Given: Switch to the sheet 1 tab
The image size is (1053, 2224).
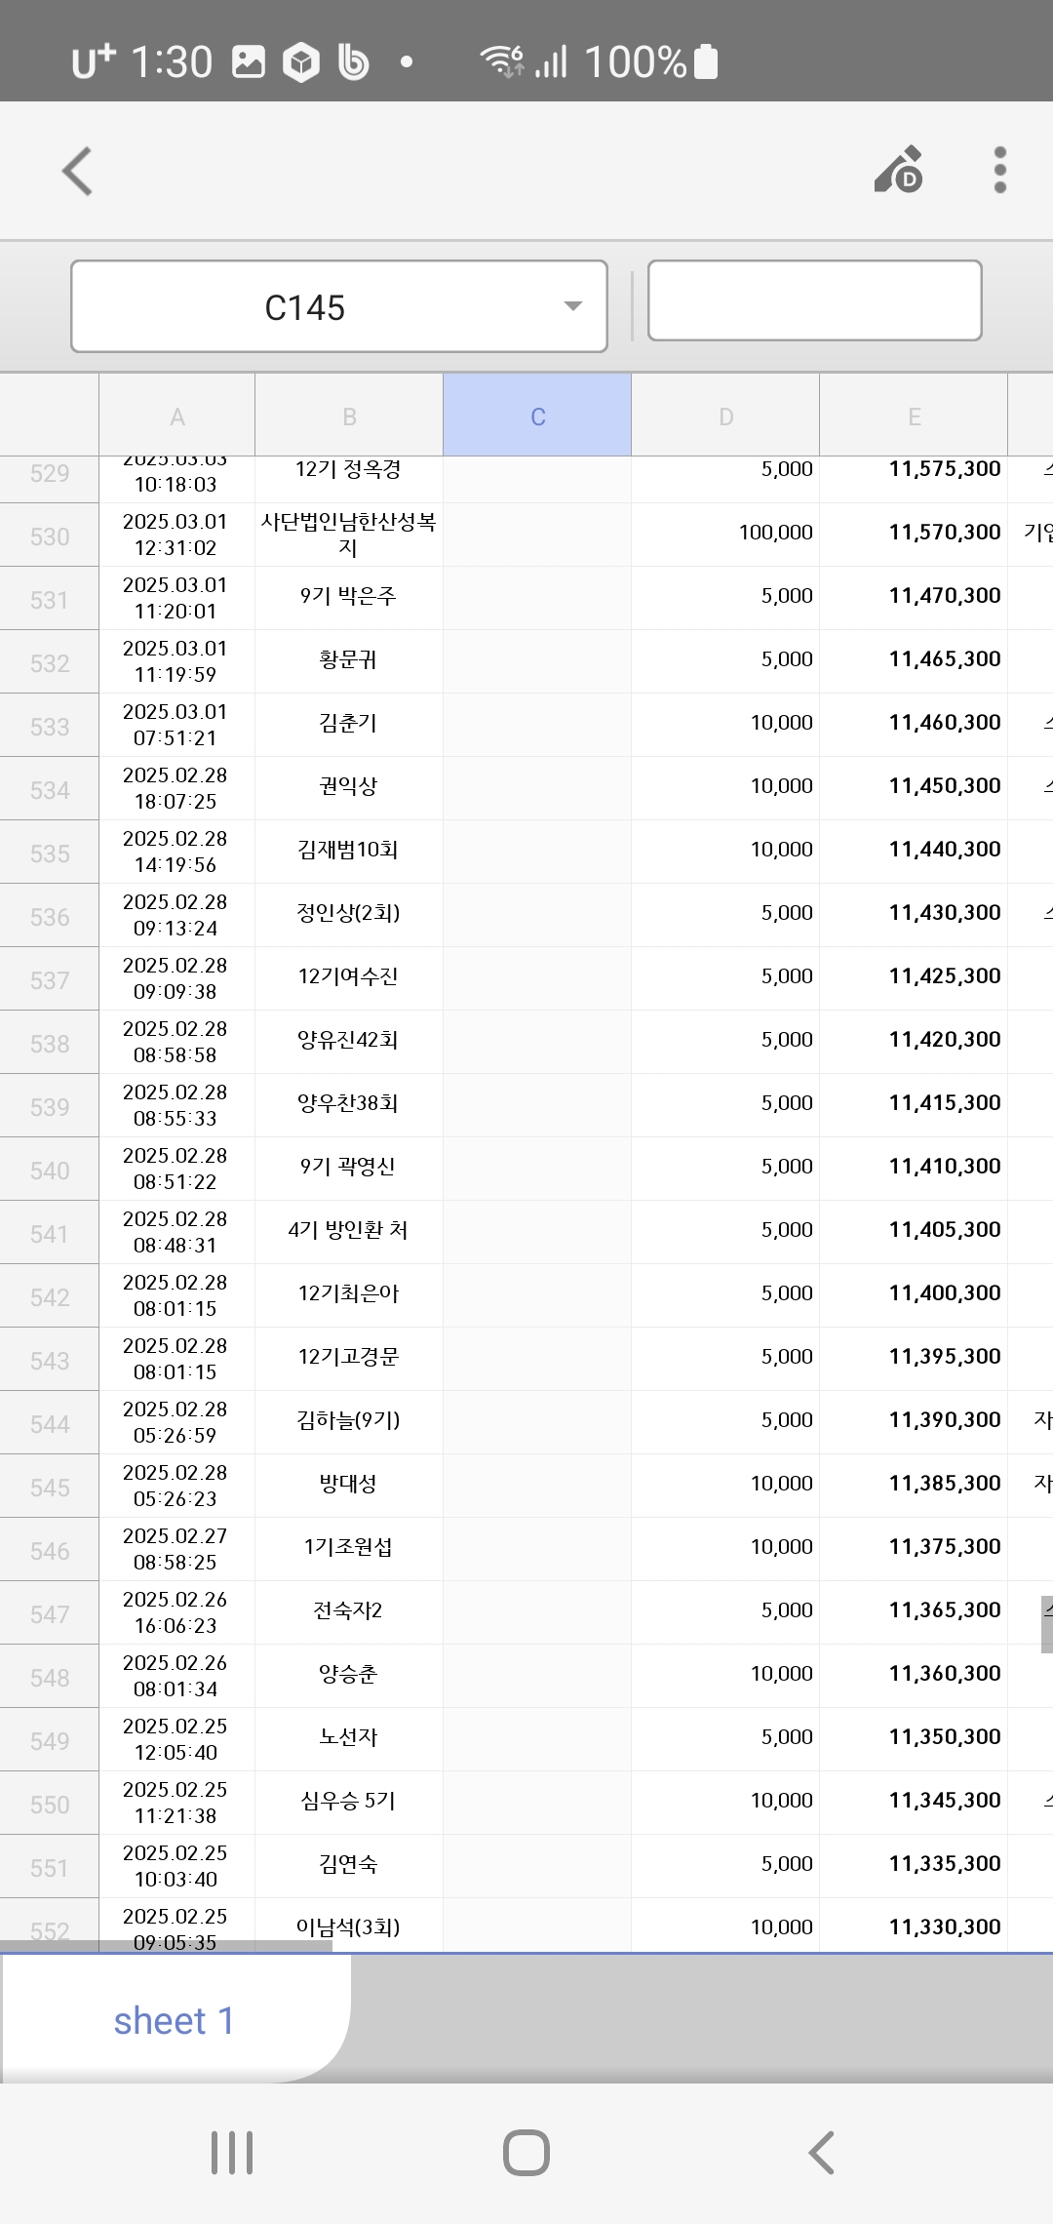Looking at the screenshot, I should point(174,2021).
